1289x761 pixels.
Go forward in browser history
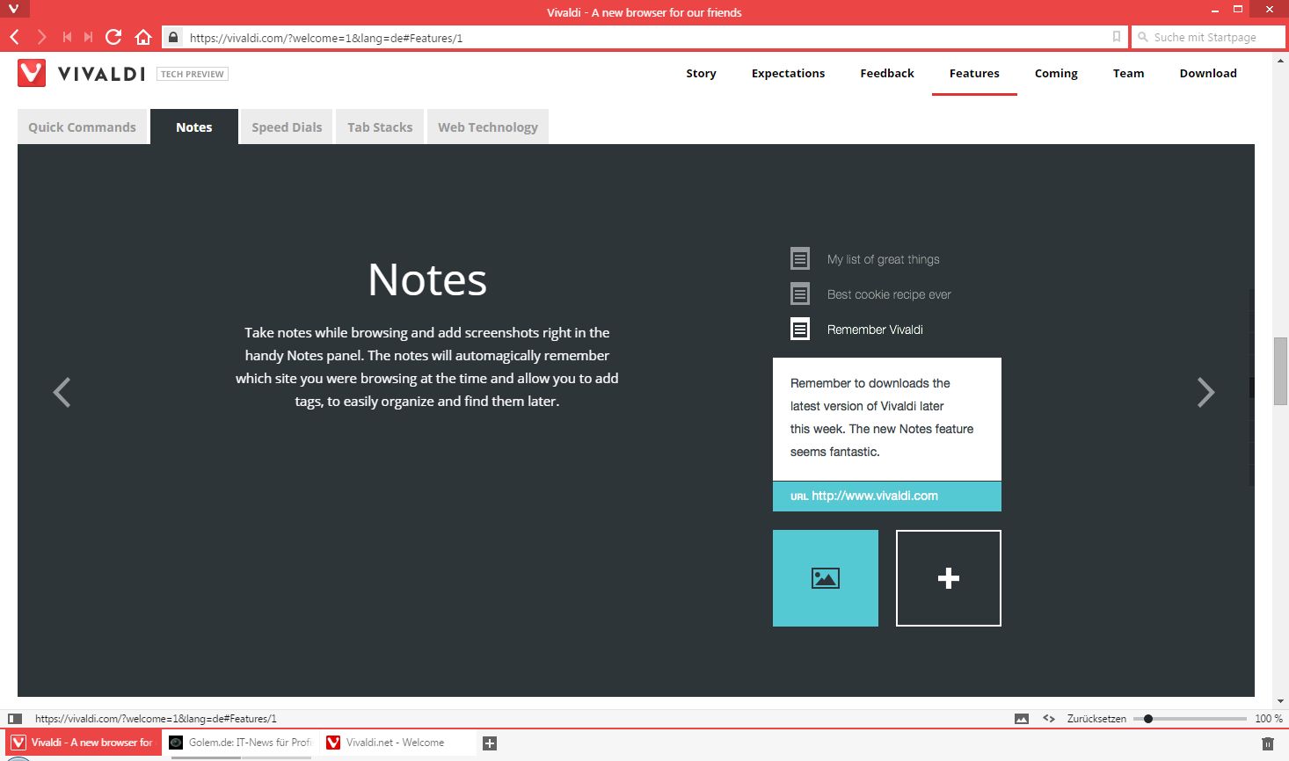pyautogui.click(x=41, y=37)
